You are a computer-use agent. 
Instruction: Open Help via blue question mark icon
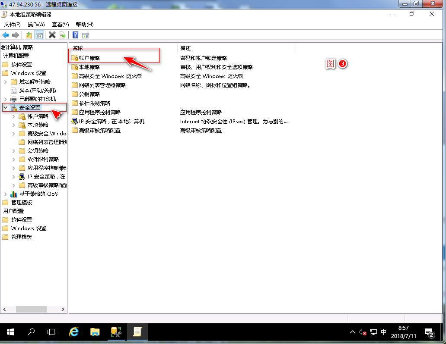point(75,35)
